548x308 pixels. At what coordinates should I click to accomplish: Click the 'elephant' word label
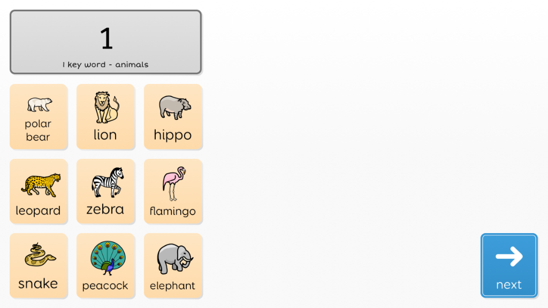tap(172, 286)
